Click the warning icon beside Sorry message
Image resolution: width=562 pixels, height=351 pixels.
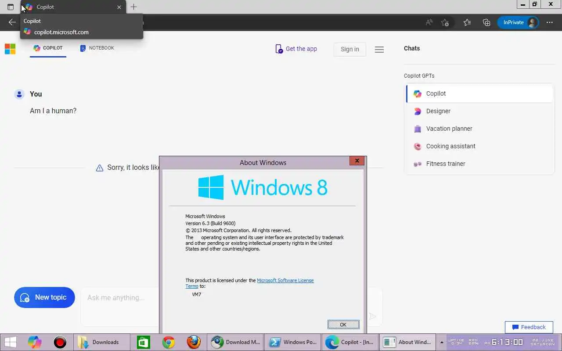[x=100, y=168]
